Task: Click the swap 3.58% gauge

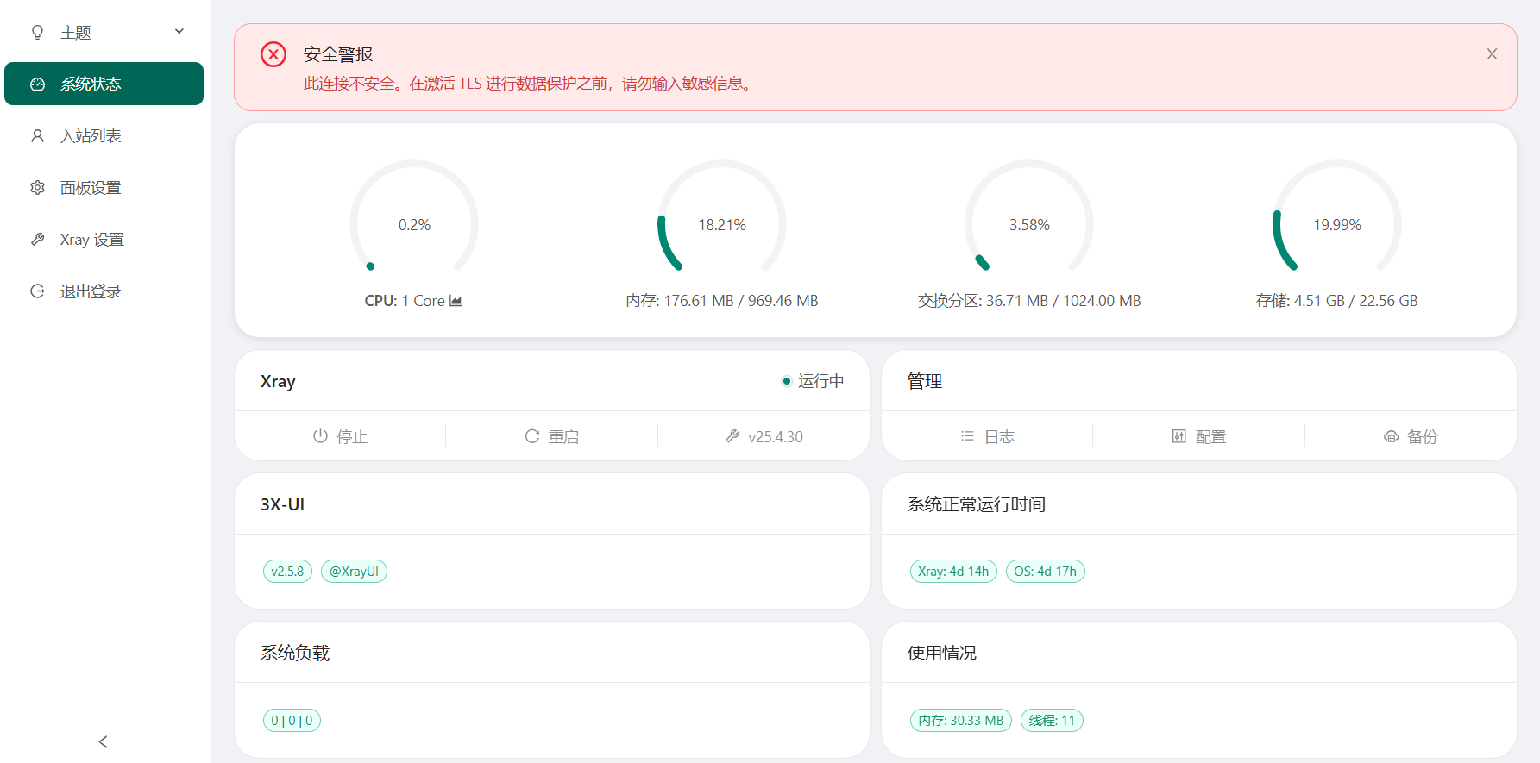Action: click(x=1029, y=224)
